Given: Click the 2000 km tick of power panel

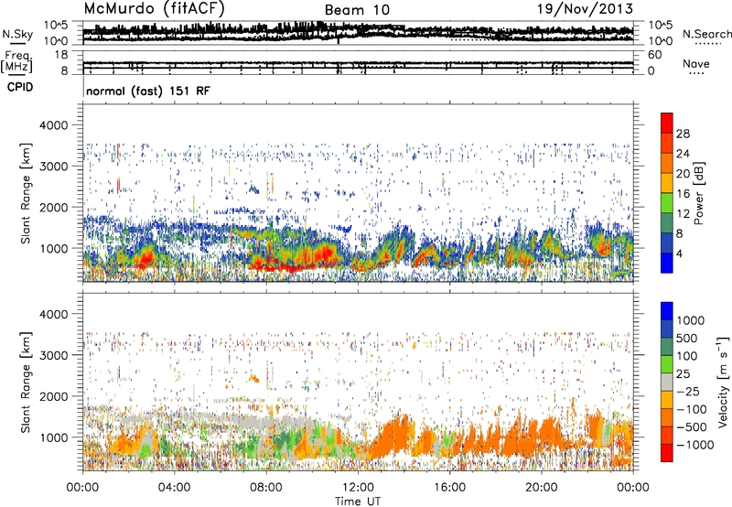Looking at the screenshot, I should coord(54,207).
